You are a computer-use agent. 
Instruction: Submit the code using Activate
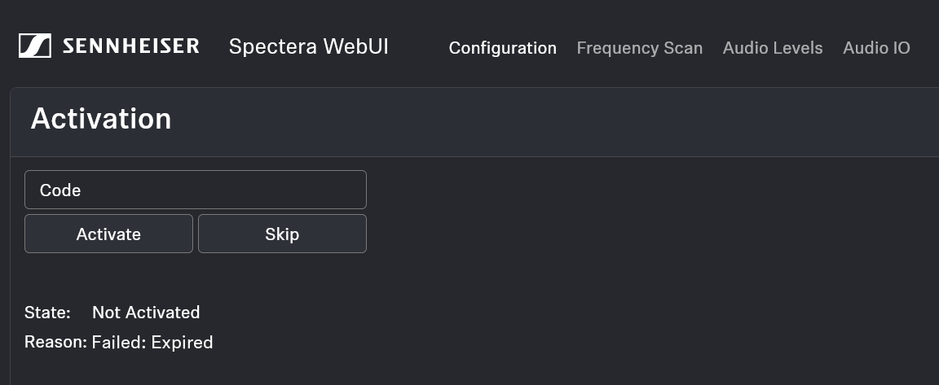(108, 234)
